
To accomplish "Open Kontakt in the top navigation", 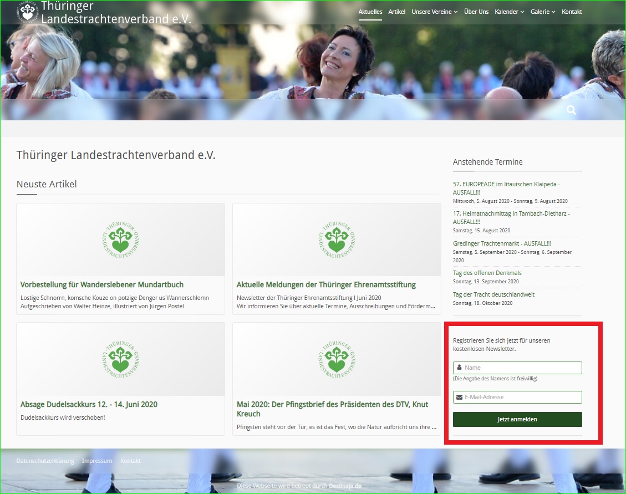I will click(572, 12).
